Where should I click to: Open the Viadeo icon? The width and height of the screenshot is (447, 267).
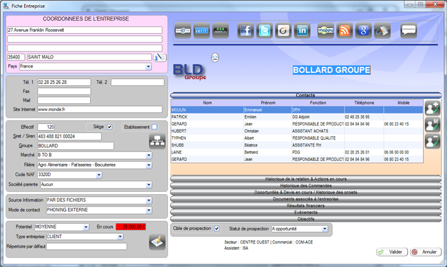click(x=283, y=30)
